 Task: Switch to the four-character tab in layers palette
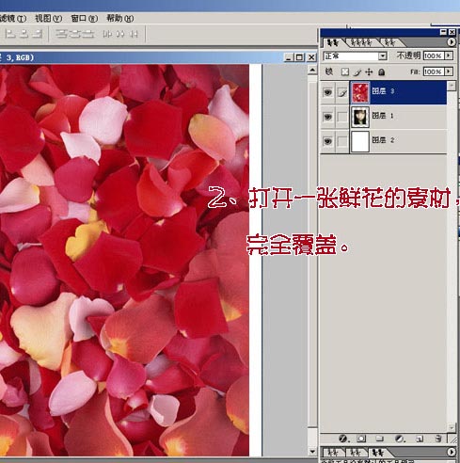(x=361, y=42)
